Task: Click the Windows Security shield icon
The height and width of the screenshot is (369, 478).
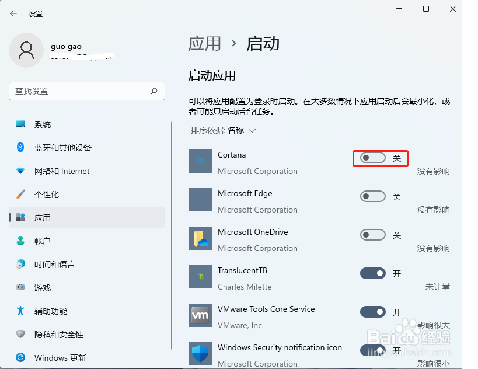Action: 200,354
